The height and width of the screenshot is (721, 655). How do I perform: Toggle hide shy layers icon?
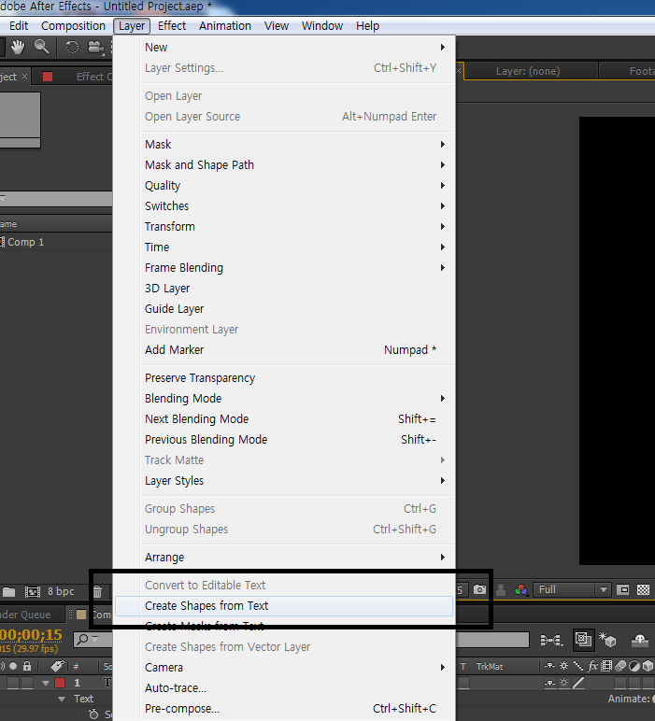point(640,640)
